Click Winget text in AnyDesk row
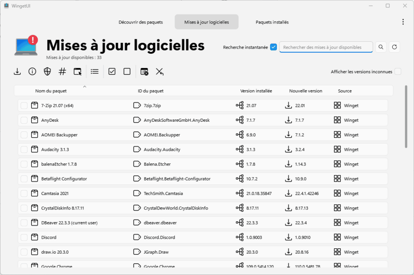 [x=351, y=120]
